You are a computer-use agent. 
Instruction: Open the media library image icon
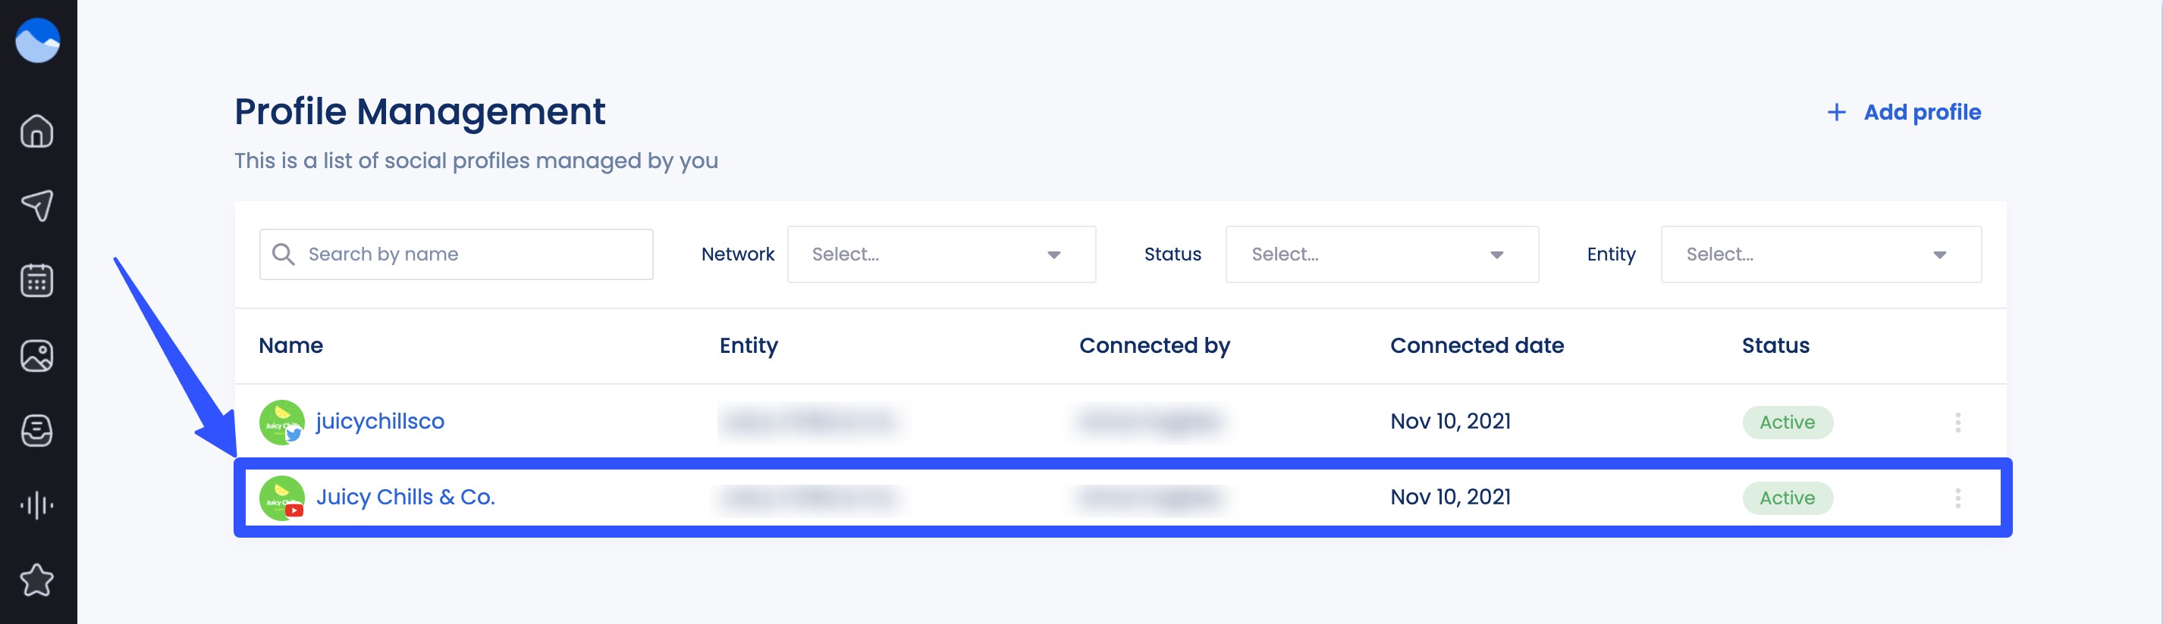(x=37, y=356)
